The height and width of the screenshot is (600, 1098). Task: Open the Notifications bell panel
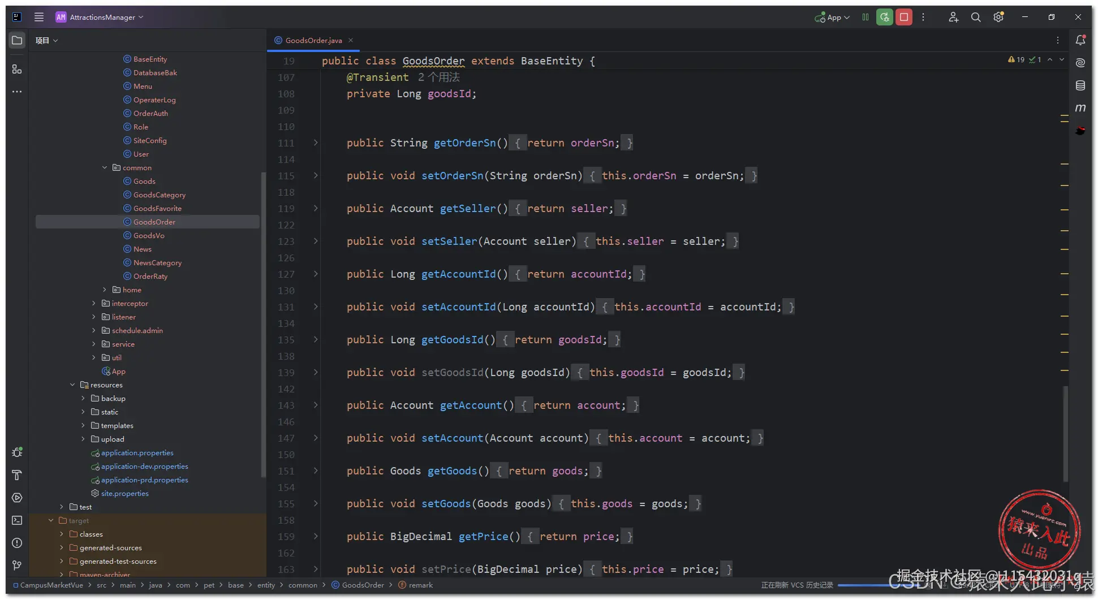[1080, 40]
